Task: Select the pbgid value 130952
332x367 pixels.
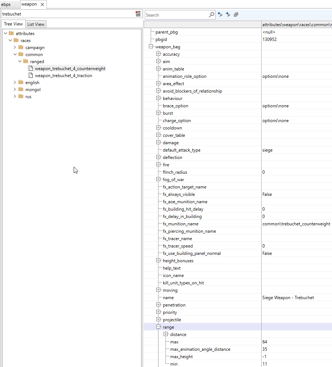Action: tap(269, 39)
